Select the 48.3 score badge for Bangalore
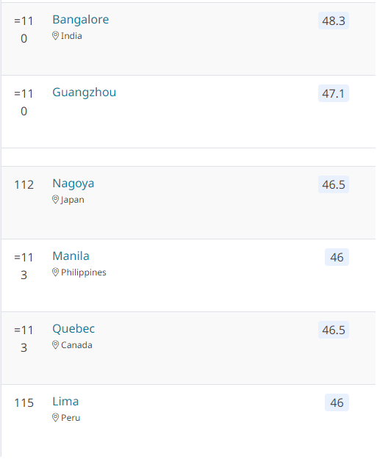 334,21
